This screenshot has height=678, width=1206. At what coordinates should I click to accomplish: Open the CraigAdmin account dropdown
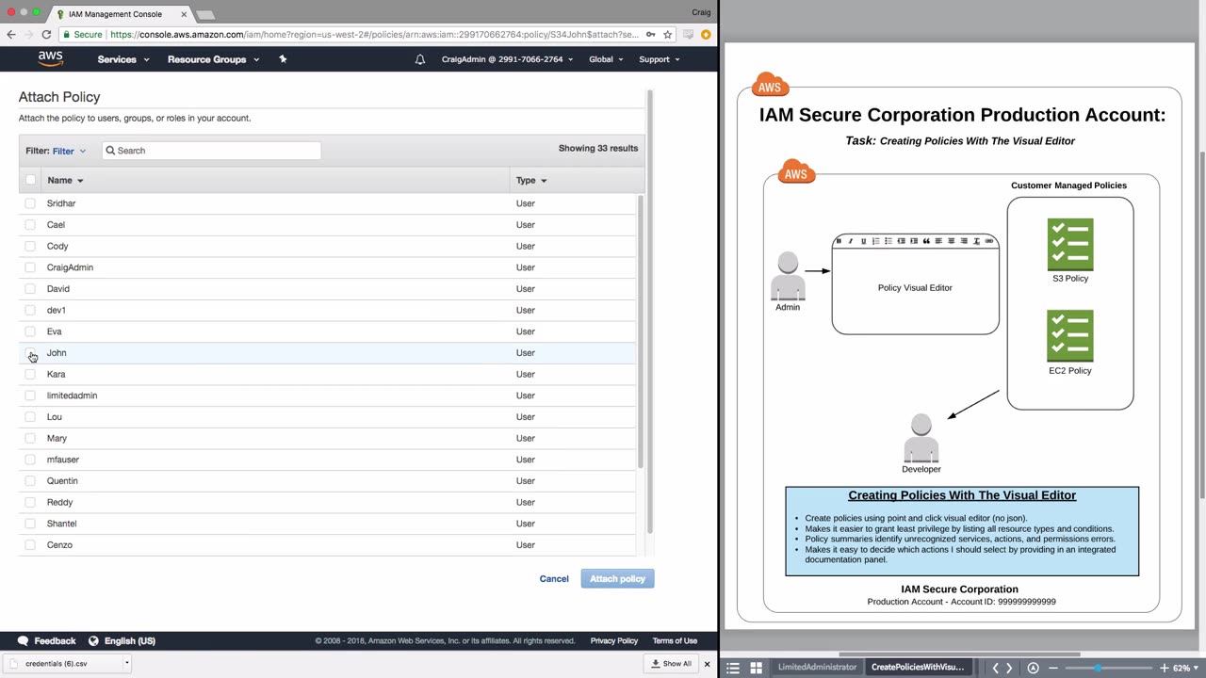(507, 59)
